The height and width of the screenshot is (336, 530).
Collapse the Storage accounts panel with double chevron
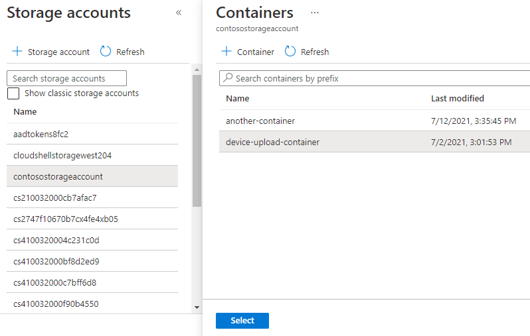click(179, 13)
